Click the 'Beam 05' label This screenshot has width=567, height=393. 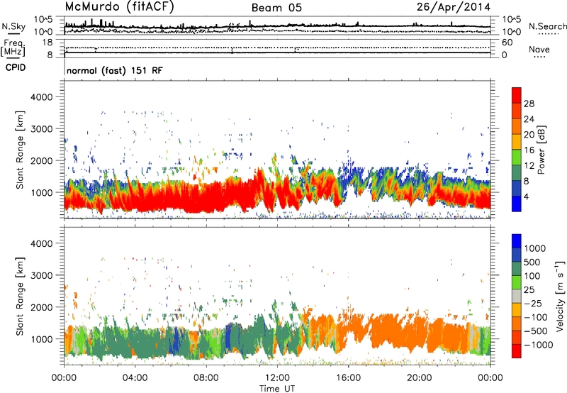tap(276, 8)
